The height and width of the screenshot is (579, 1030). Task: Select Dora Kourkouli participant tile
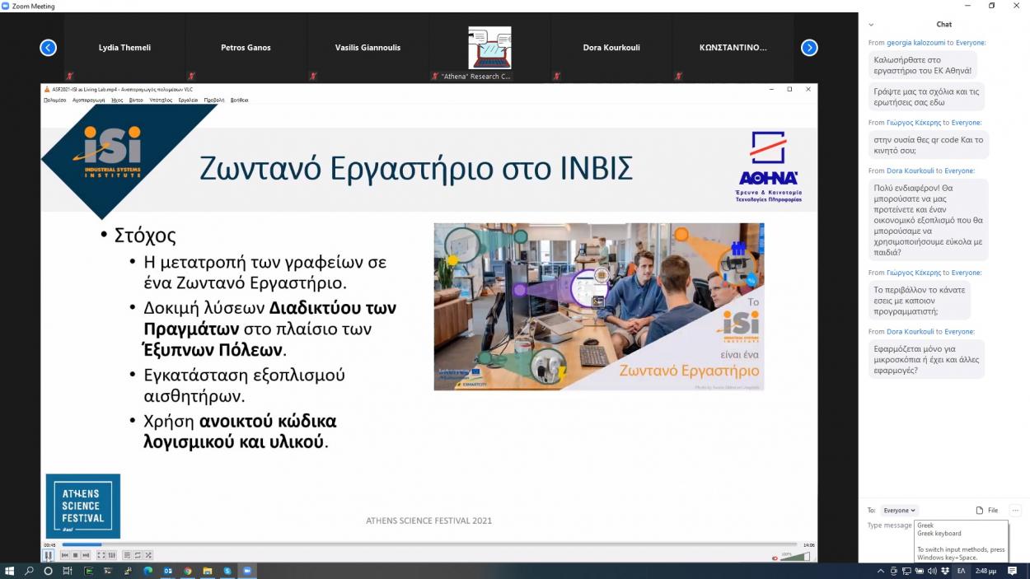point(611,48)
